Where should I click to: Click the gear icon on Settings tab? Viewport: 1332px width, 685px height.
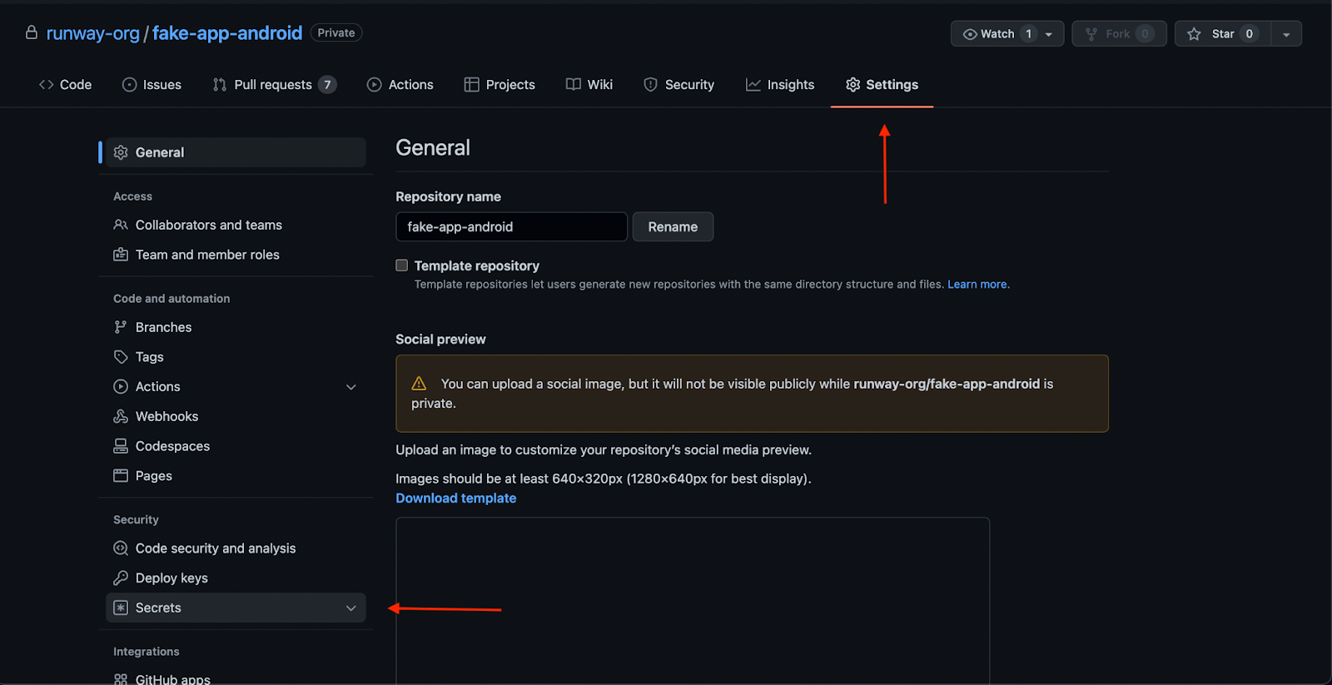[x=853, y=84]
